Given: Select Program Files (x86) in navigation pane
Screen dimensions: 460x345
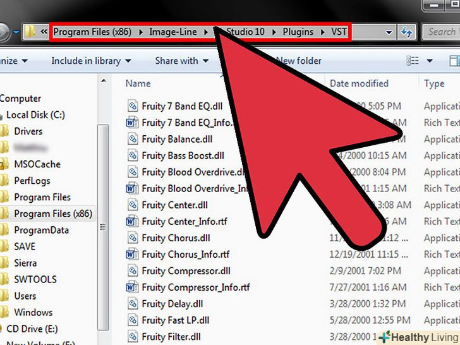Looking at the screenshot, I should coord(53,214).
